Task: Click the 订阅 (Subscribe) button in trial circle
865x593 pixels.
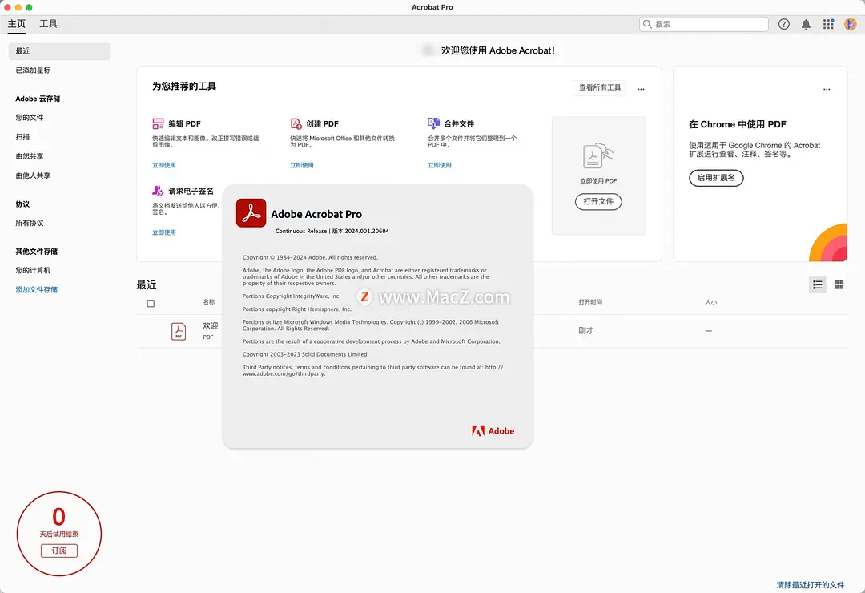Action: coord(59,551)
